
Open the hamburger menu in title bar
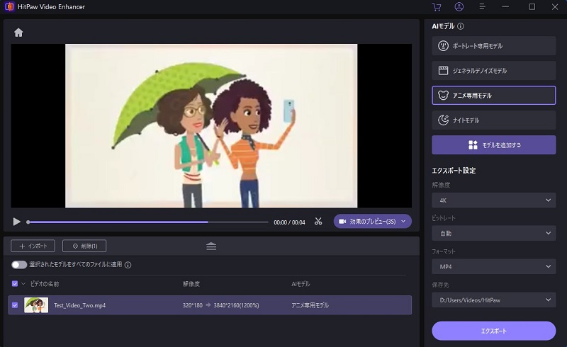pyautogui.click(x=482, y=7)
